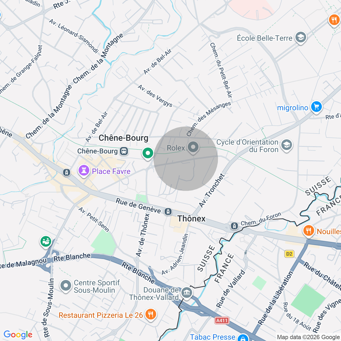341x341 pixels.
Task: Select the Thônex town label
Action: coord(192,219)
